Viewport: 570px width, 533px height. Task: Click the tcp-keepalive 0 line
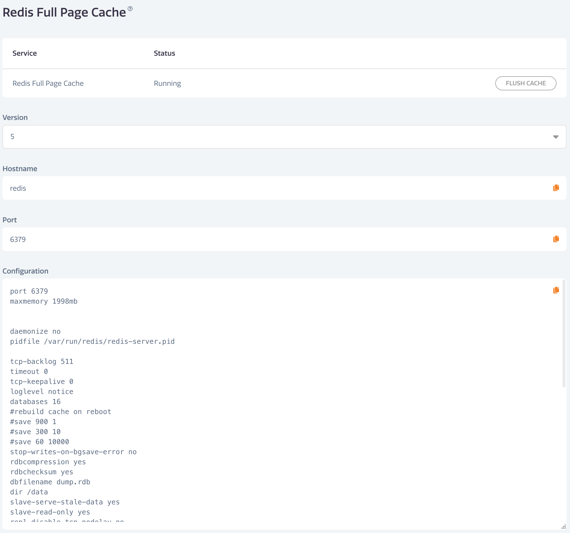click(42, 381)
